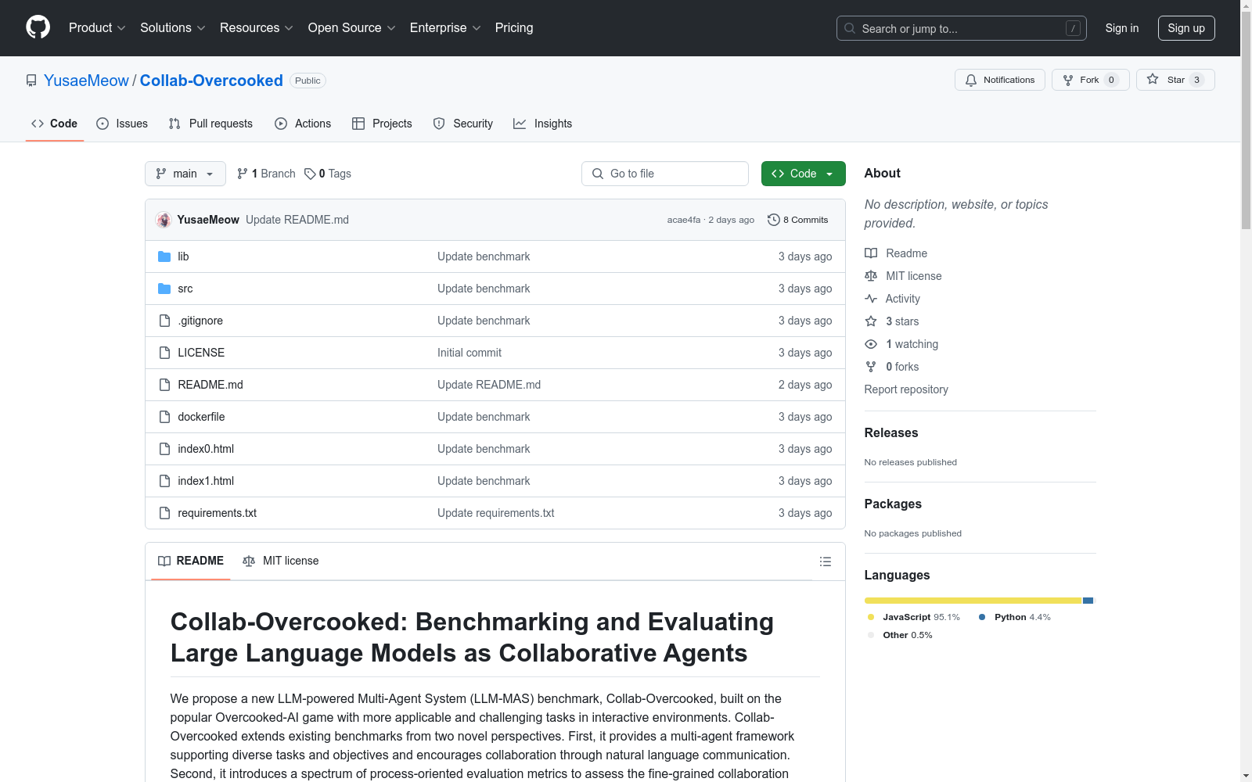
Task: Click the blue Python language bar segment
Action: click(1088, 601)
